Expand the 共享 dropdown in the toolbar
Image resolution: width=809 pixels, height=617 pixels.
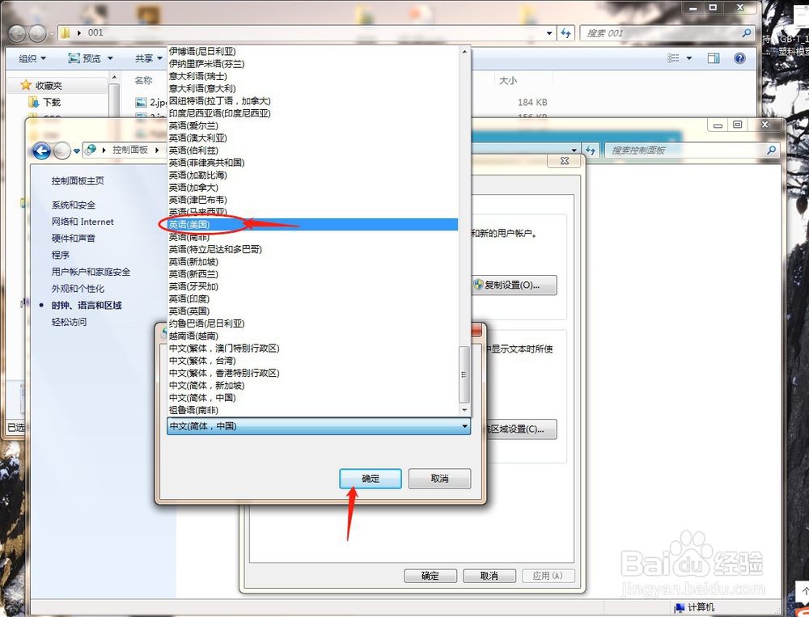click(x=148, y=57)
